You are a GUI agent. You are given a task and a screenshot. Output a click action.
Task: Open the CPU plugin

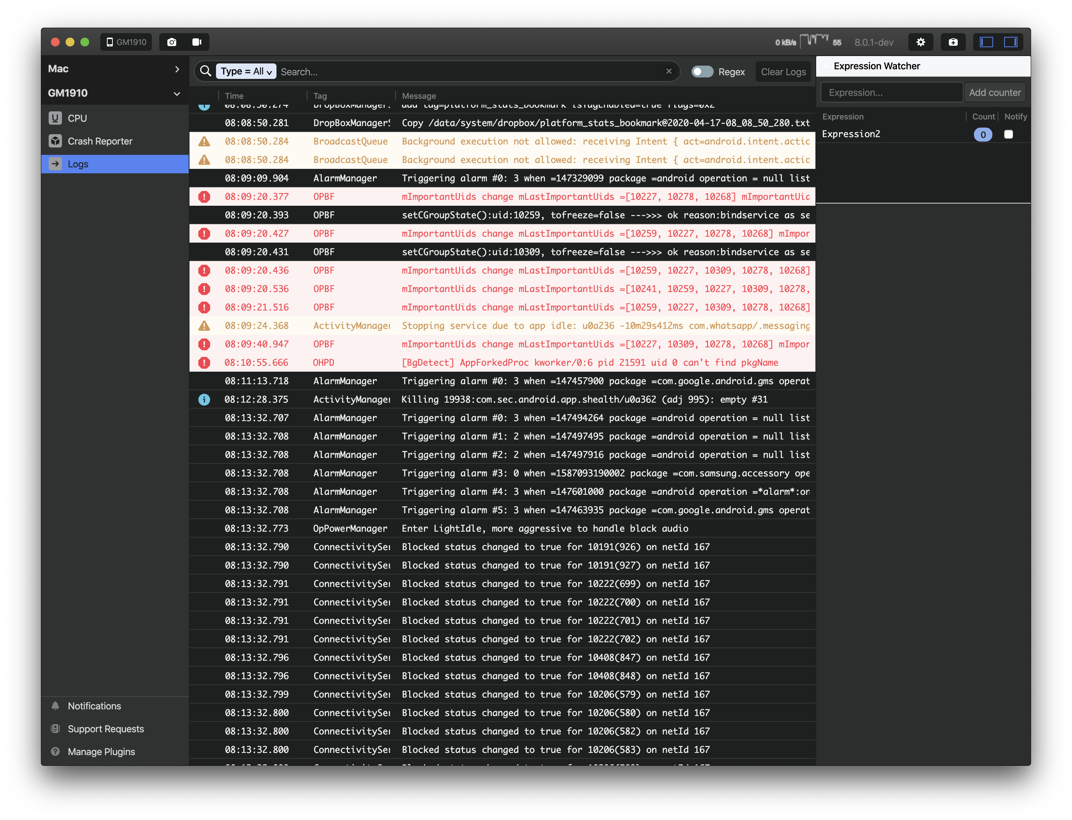pos(115,118)
